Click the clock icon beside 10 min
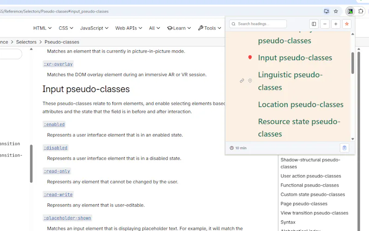Screen dimensions: 369x231 pos(232,148)
